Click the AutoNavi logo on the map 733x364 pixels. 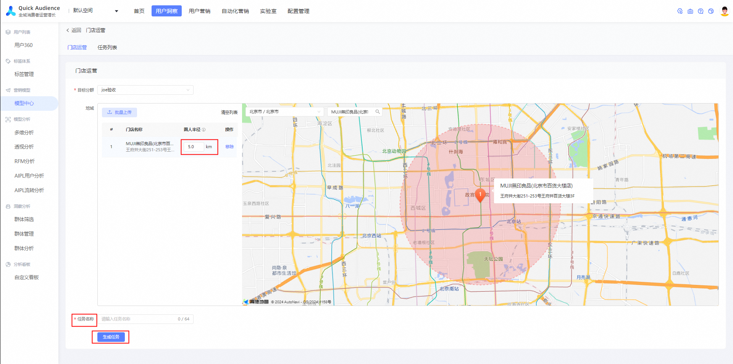pyautogui.click(x=257, y=302)
